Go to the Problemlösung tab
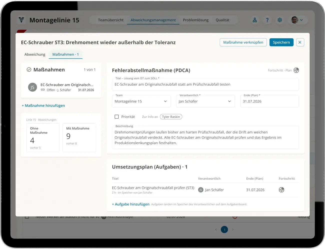The height and width of the screenshot is (249, 325). tap(196, 20)
